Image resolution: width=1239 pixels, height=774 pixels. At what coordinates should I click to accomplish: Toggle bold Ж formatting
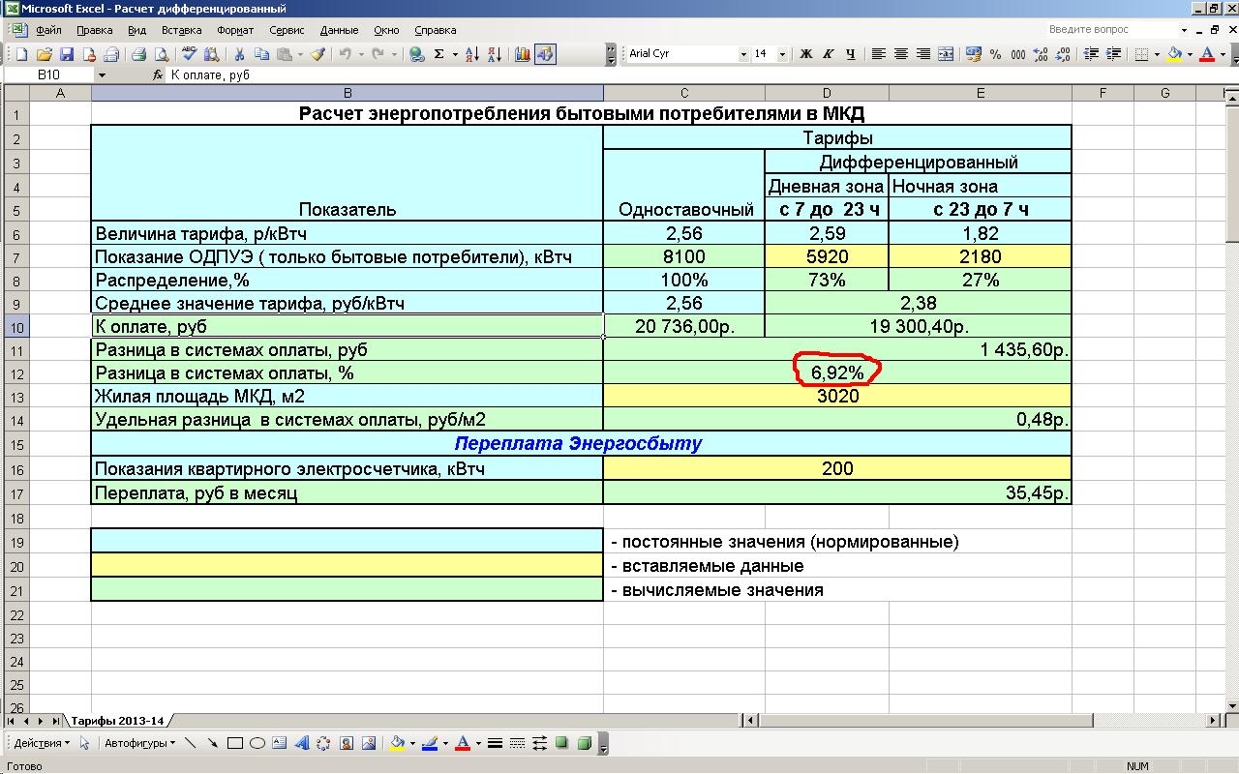[805, 54]
